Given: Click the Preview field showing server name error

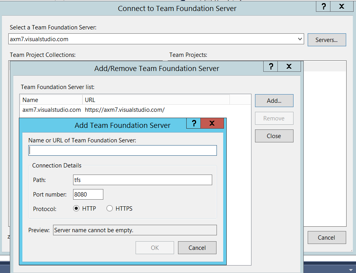Looking at the screenshot, I should tap(135, 230).
